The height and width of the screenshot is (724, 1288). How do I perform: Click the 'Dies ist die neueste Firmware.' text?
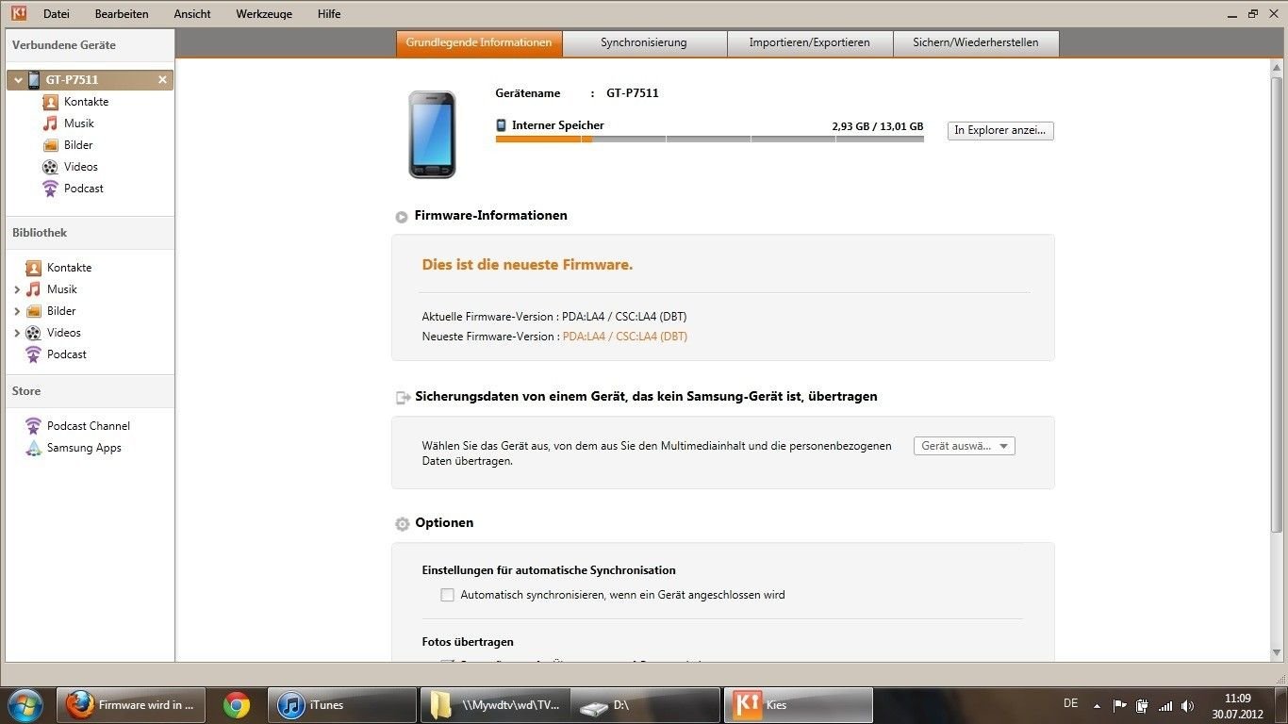pos(527,265)
